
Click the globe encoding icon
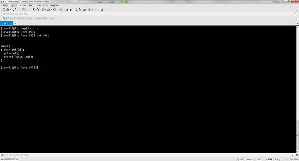point(54,10)
